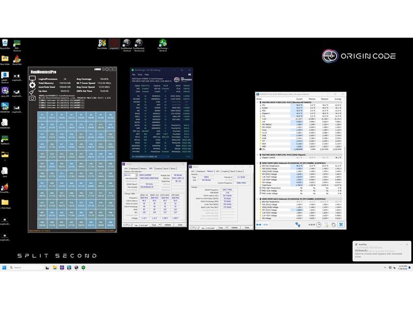The image size is (413, 309).
Task: Select the Graphics tab in right CPU-Z window
Action: (225, 171)
